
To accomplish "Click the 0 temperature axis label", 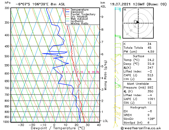I will pos(54,125).
